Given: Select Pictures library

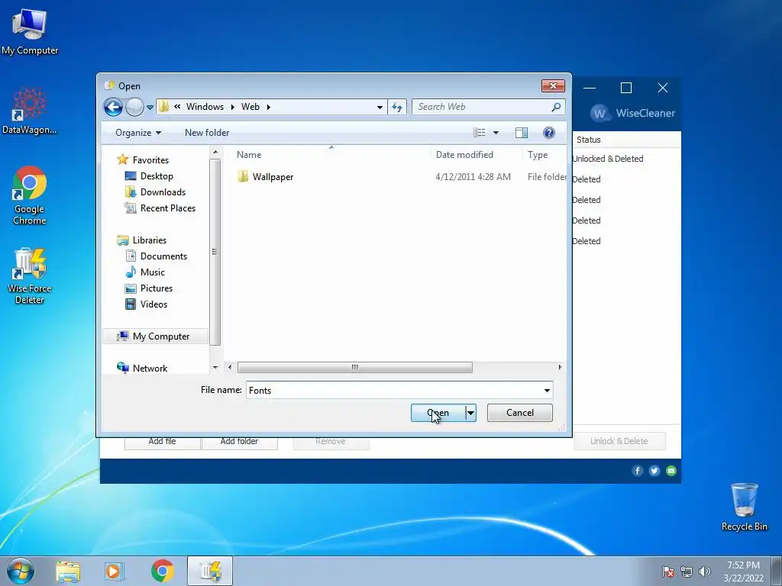Looking at the screenshot, I should 156,288.
